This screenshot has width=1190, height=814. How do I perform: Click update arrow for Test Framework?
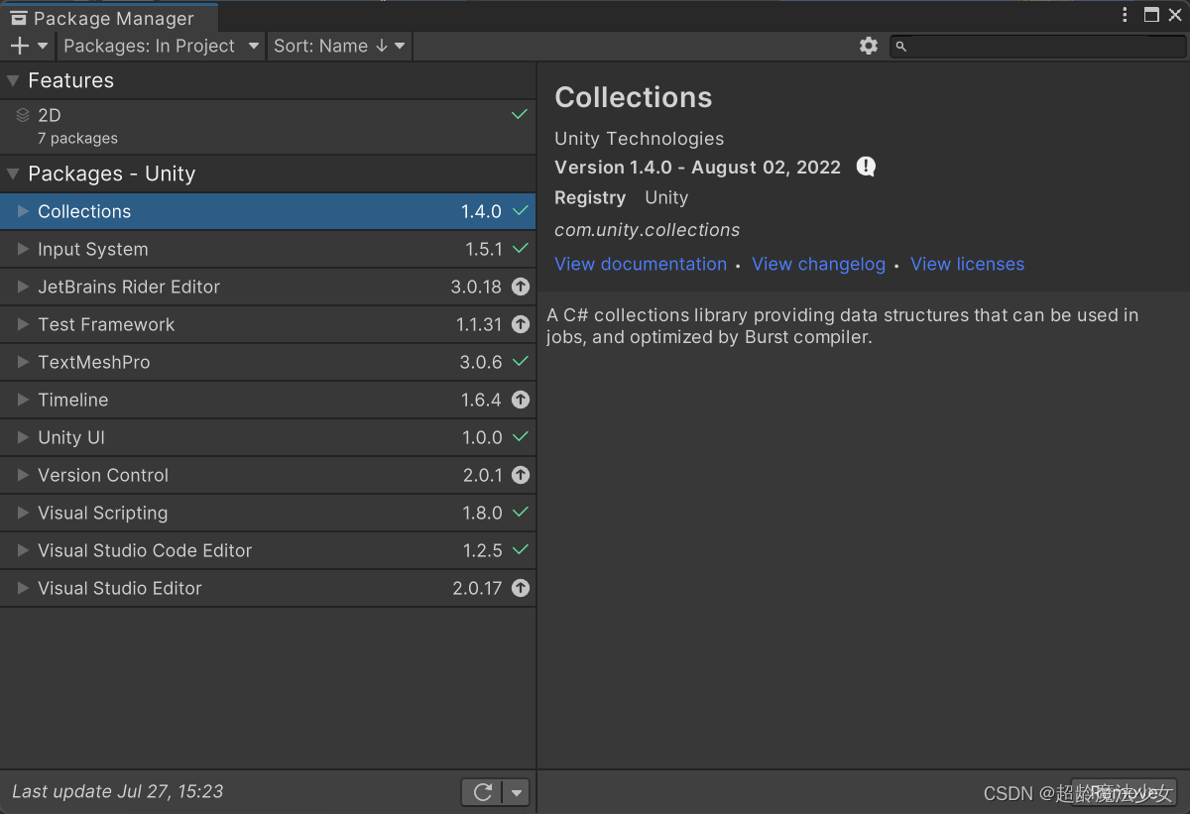(x=521, y=324)
